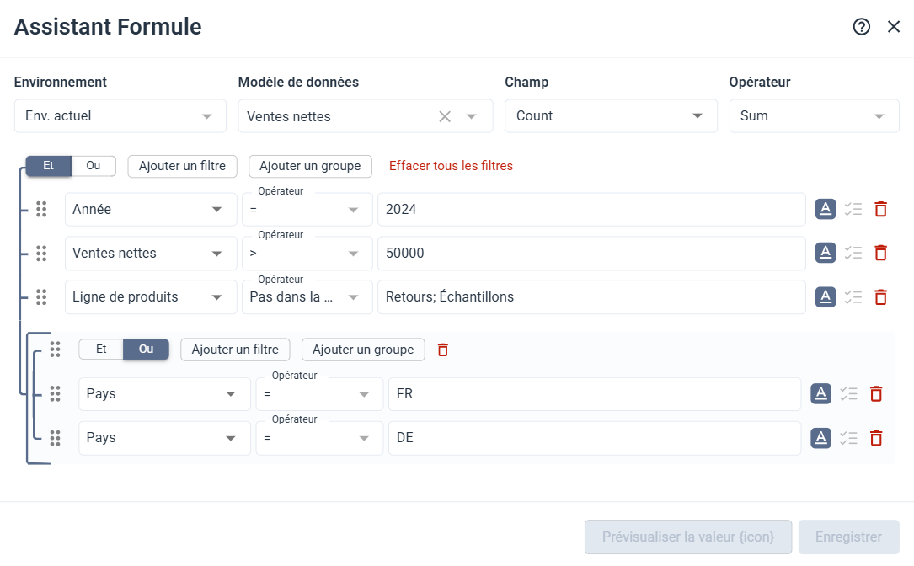Open the Pas dans la operator dropdown

[307, 297]
